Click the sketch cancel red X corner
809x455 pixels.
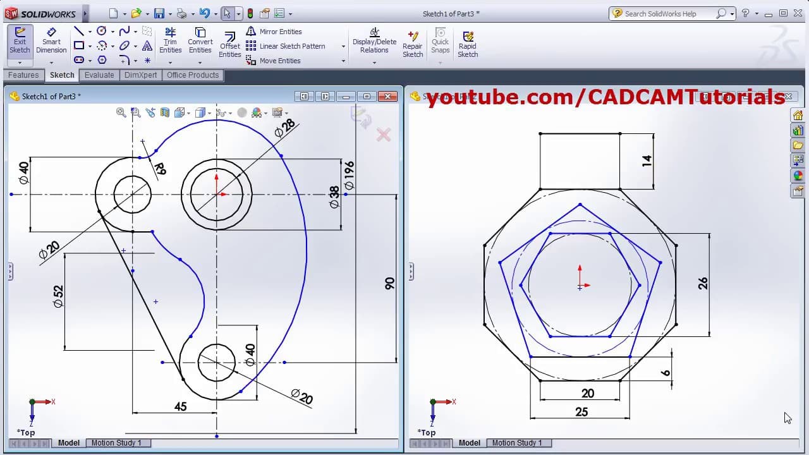coord(384,135)
